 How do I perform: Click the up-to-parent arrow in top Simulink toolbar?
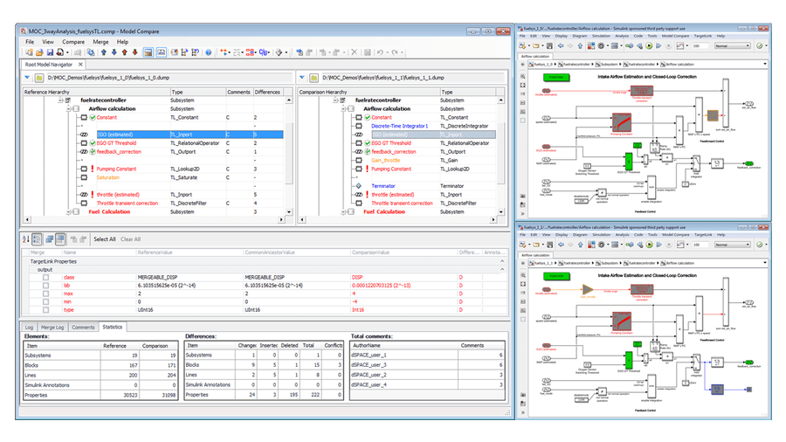click(x=580, y=45)
